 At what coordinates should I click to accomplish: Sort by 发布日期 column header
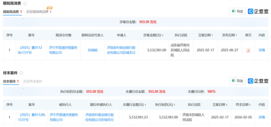pos(230,35)
